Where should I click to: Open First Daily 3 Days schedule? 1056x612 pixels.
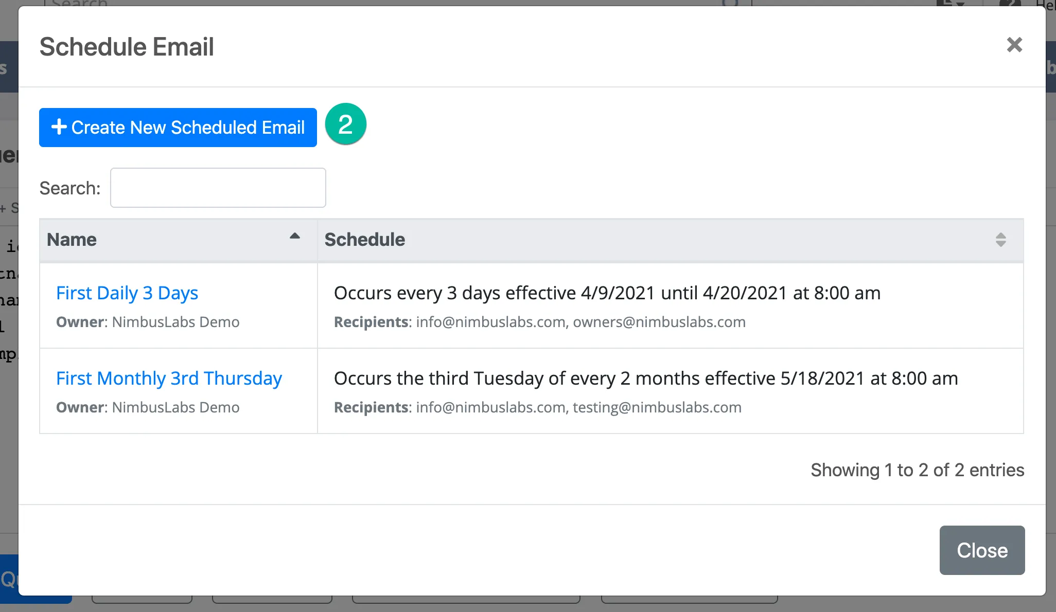(127, 293)
